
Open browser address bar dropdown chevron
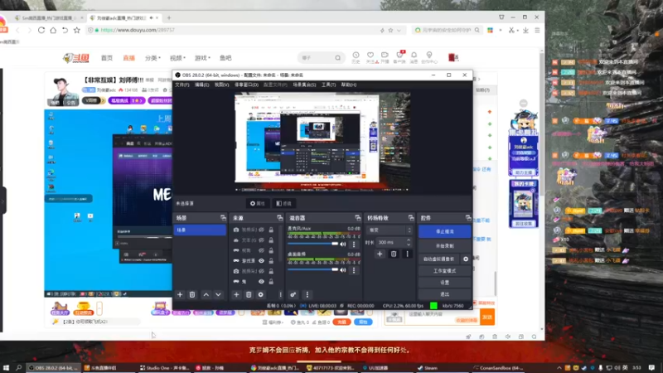coord(399,31)
